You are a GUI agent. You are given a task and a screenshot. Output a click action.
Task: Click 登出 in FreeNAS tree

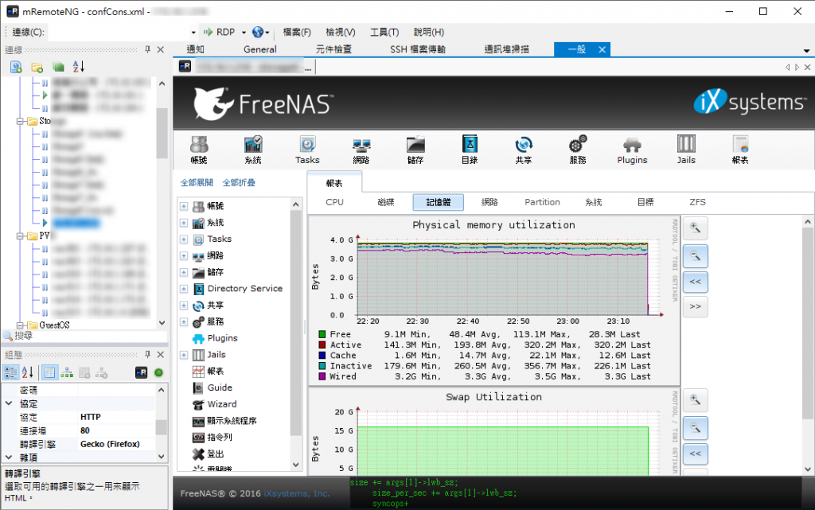click(x=216, y=454)
